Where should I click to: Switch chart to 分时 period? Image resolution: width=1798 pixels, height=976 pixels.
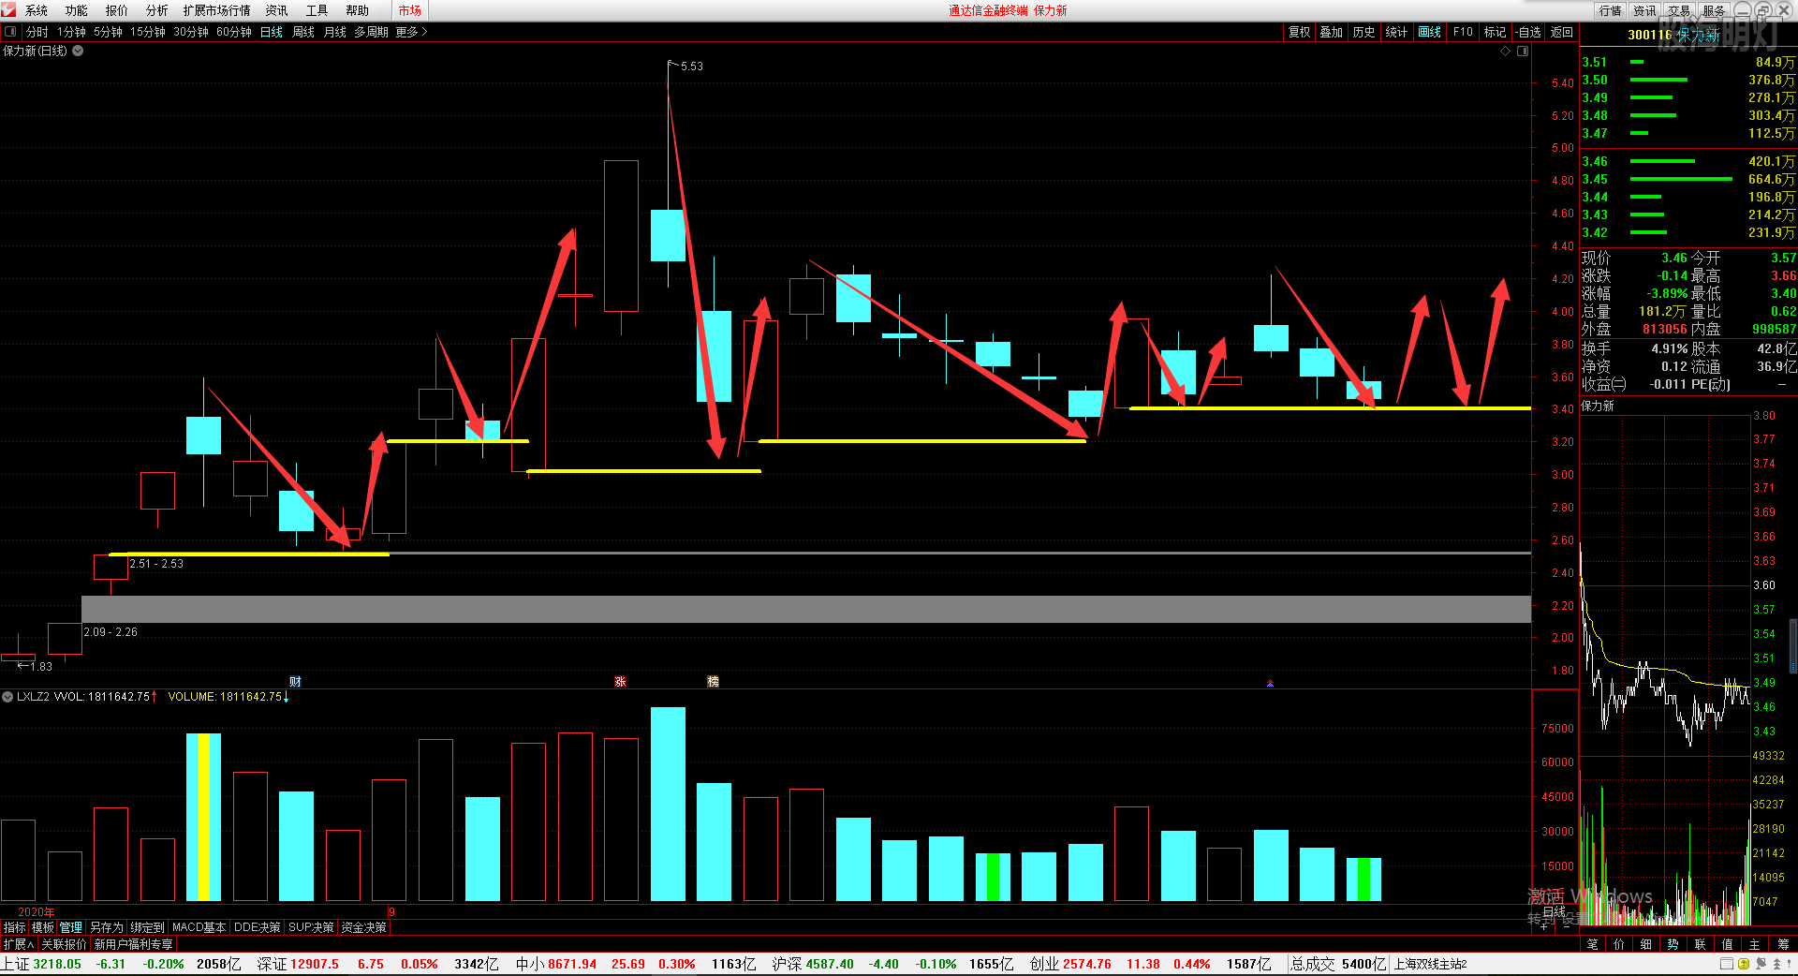pos(37,32)
